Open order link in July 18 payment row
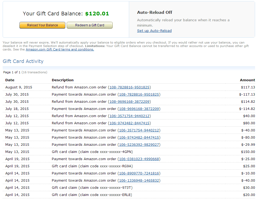 [139, 109]
